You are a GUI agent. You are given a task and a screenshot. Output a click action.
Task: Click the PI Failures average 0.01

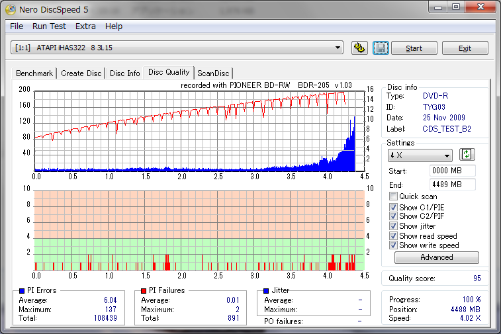[x=233, y=300]
